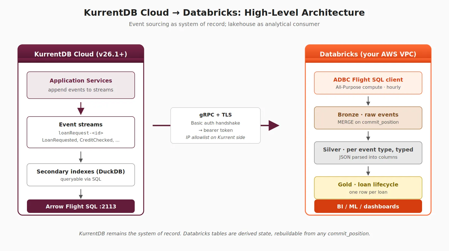Click 'All-Purpose compute · hourly' text
Viewport: 449px width, 251px height.
[368, 87]
